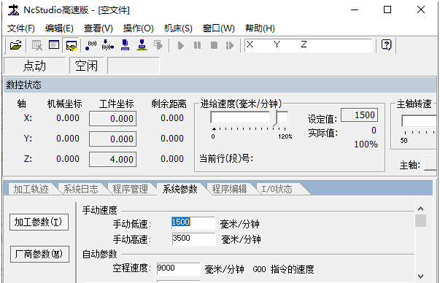Click the highlighted window-edit toolbar icon
This screenshot has width=440, height=283.
tap(71, 45)
